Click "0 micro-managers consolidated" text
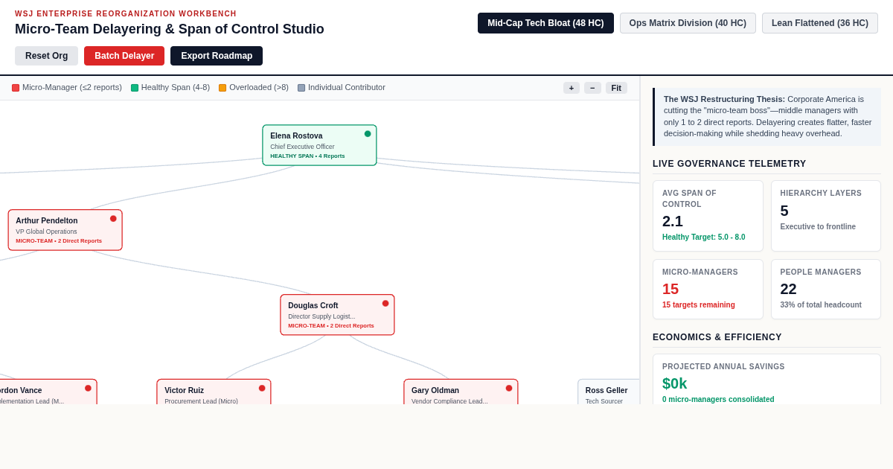 (x=718, y=400)
